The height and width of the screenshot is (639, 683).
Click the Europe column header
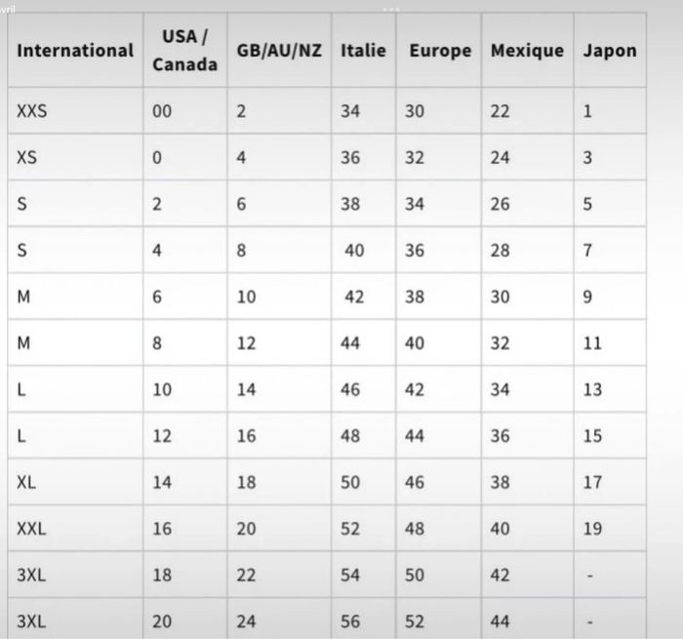click(x=440, y=50)
